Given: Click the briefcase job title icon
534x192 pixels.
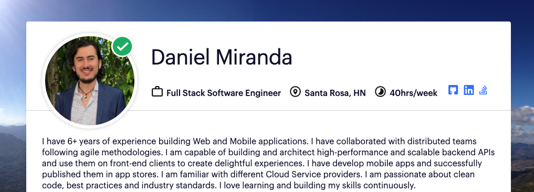Looking at the screenshot, I should click(x=157, y=92).
